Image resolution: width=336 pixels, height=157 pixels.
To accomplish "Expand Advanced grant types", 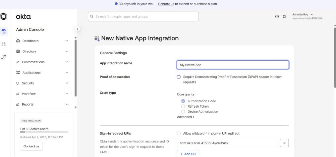I will pyautogui.click(x=186, y=117).
